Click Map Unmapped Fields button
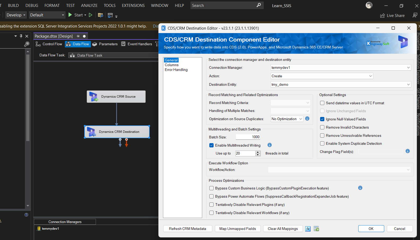420x240 pixels. pyautogui.click(x=238, y=229)
